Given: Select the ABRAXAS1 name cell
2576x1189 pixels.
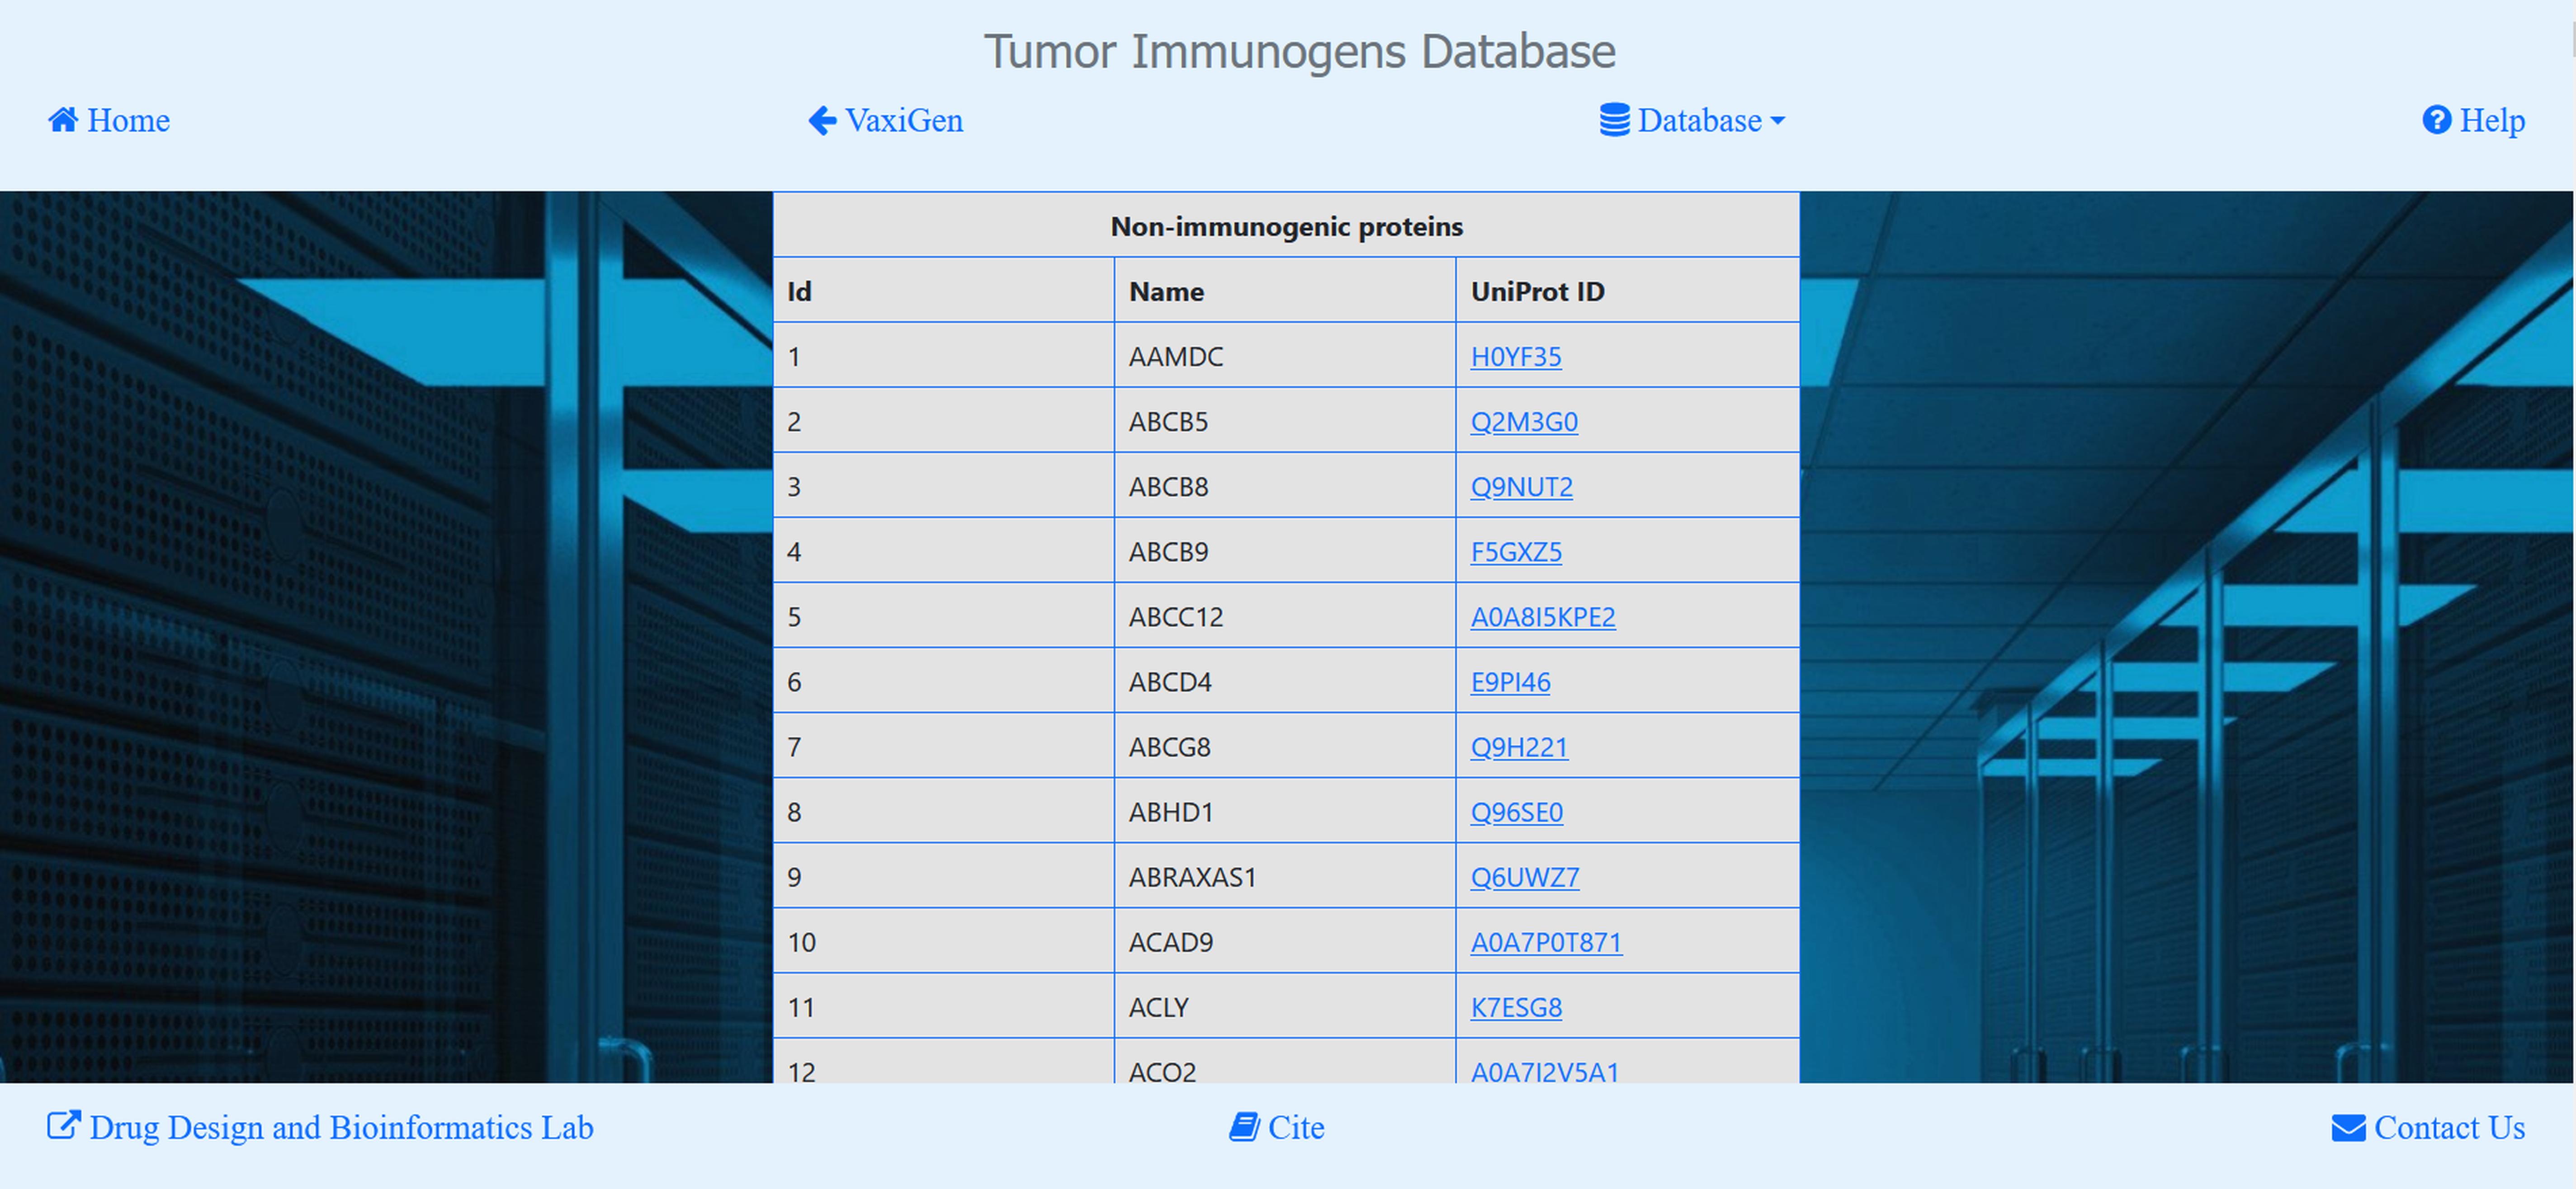Looking at the screenshot, I should pos(1285,875).
